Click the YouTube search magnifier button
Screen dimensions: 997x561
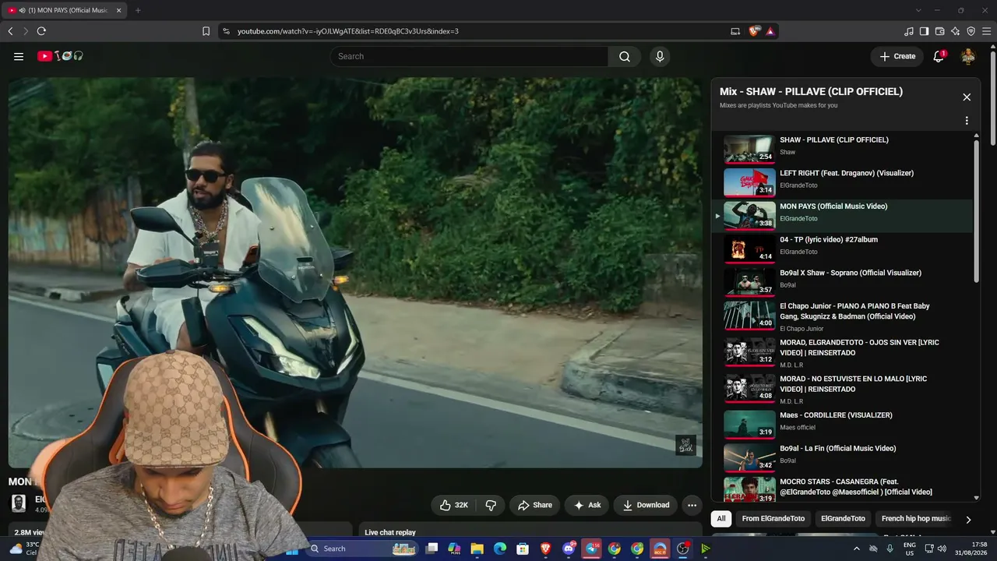pyautogui.click(x=625, y=56)
